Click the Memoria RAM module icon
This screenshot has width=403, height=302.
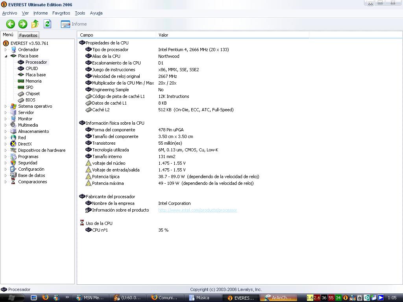coord(21,81)
